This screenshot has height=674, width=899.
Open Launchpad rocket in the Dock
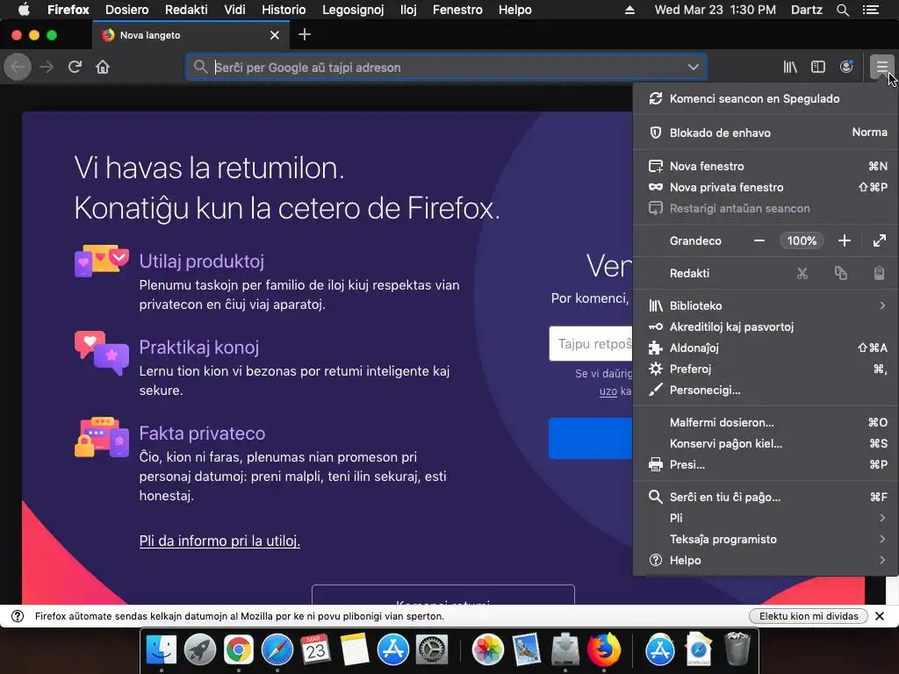pyautogui.click(x=199, y=650)
